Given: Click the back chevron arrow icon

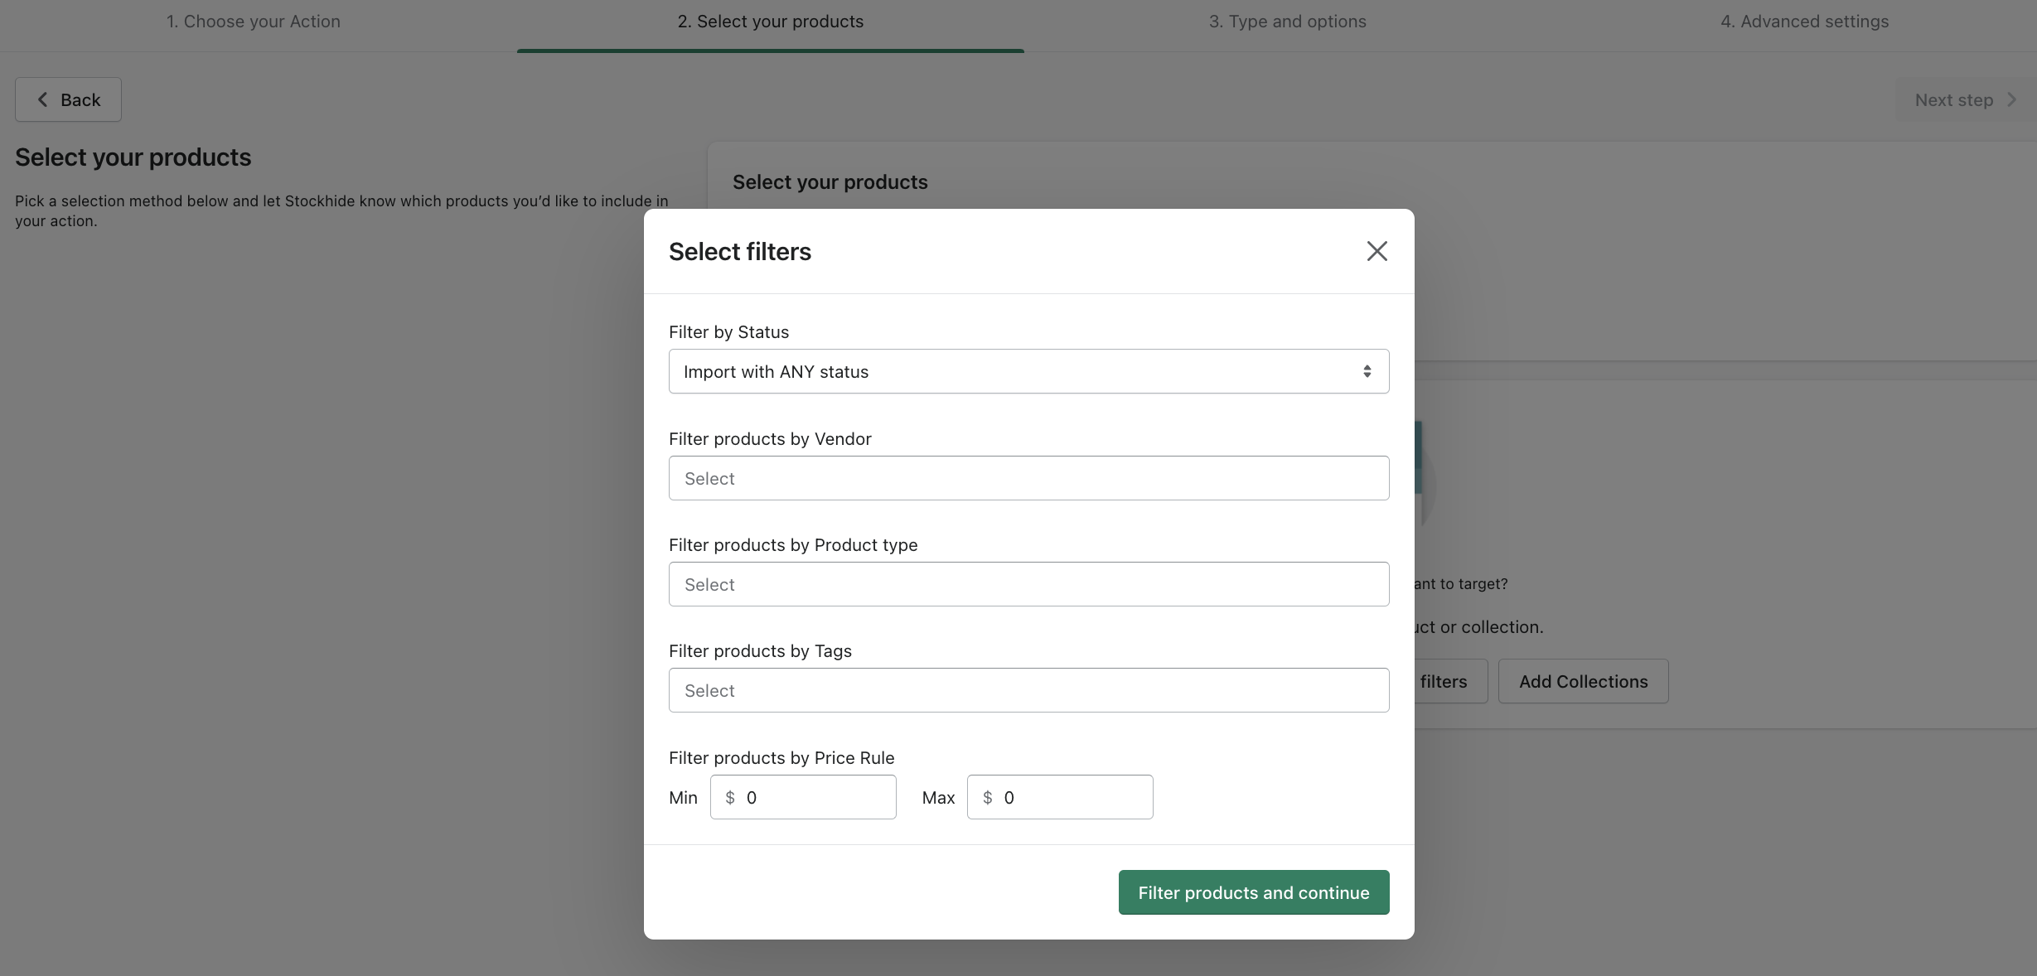Looking at the screenshot, I should point(42,99).
